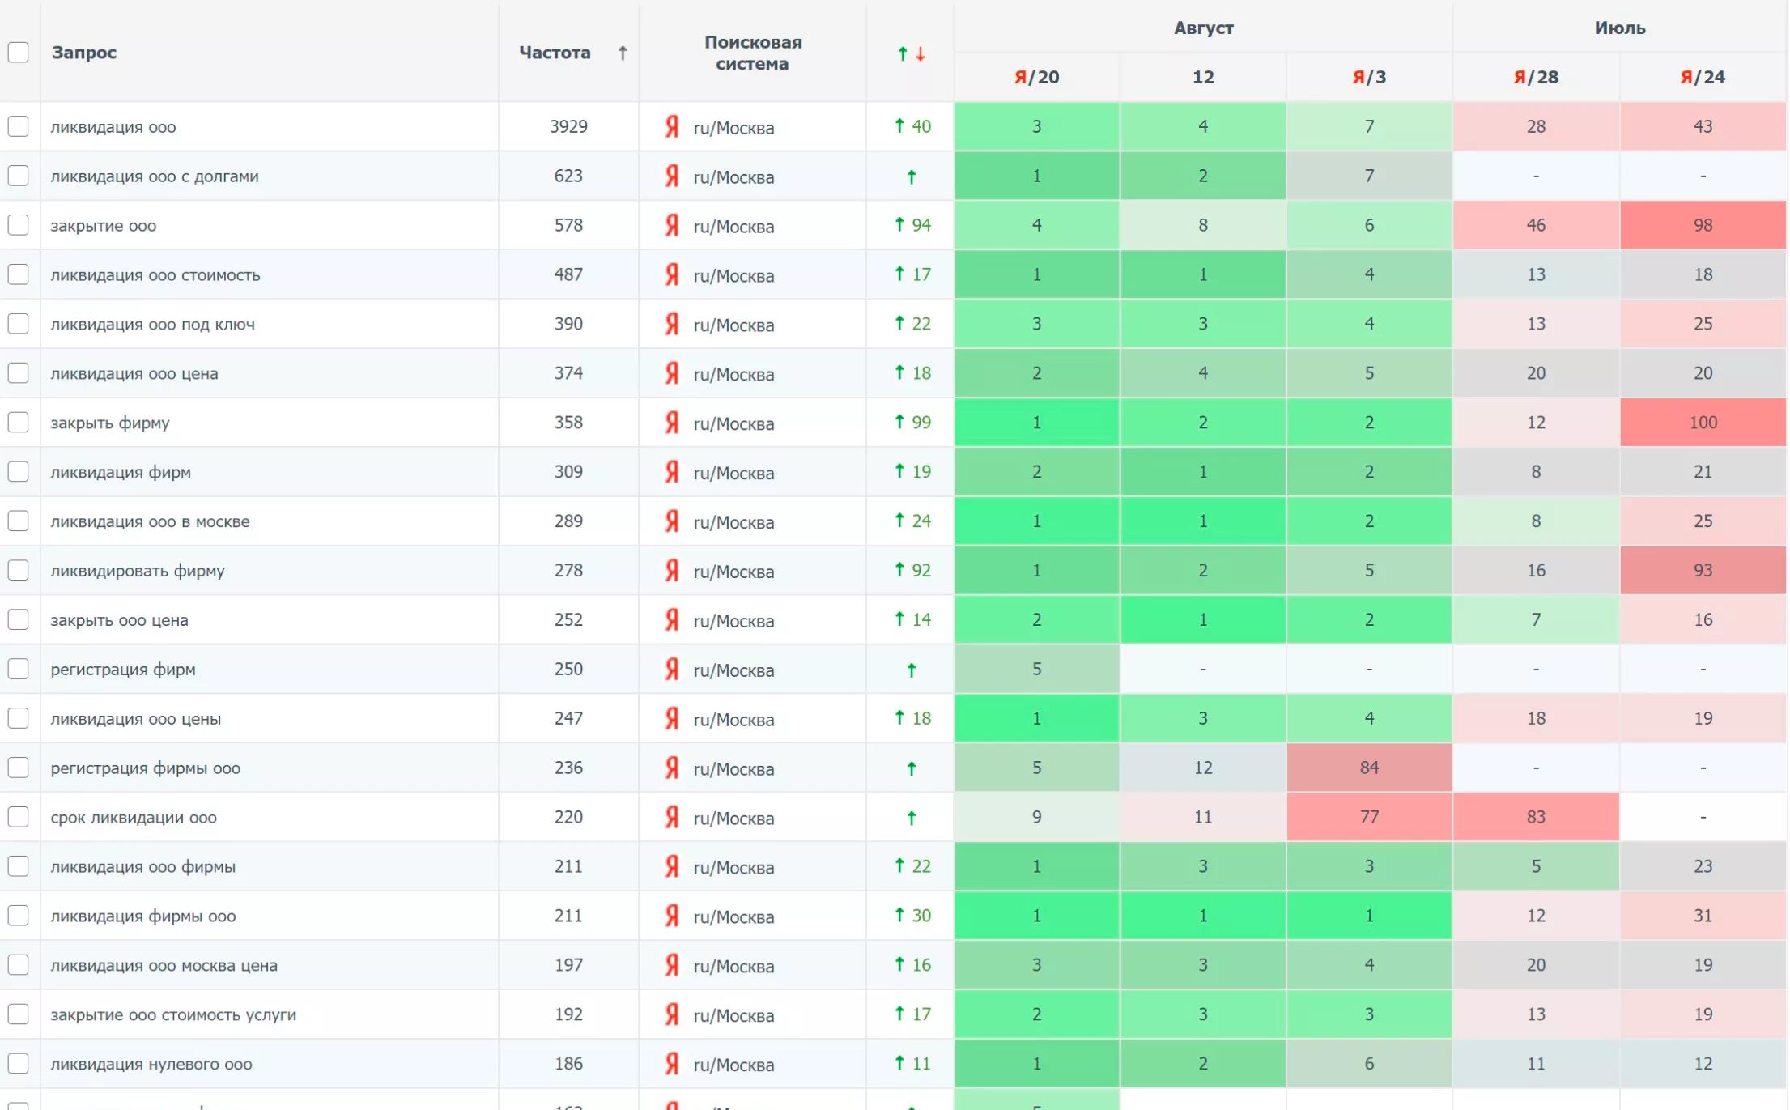Screen dimensions: 1790x1110
Task: Open the Я/28 July date column
Action: 1536,77
